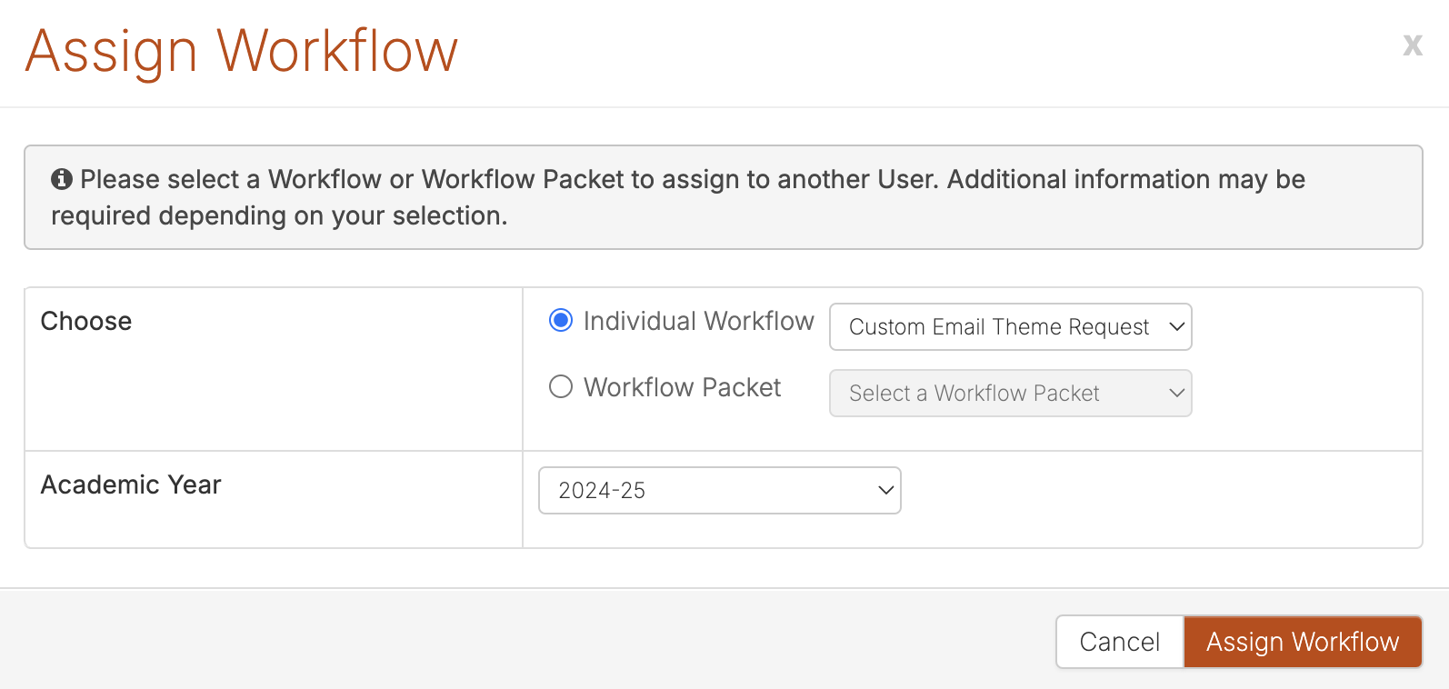Open the Custom Email Theme Request dropdown
The image size is (1449, 689).
(x=1009, y=327)
